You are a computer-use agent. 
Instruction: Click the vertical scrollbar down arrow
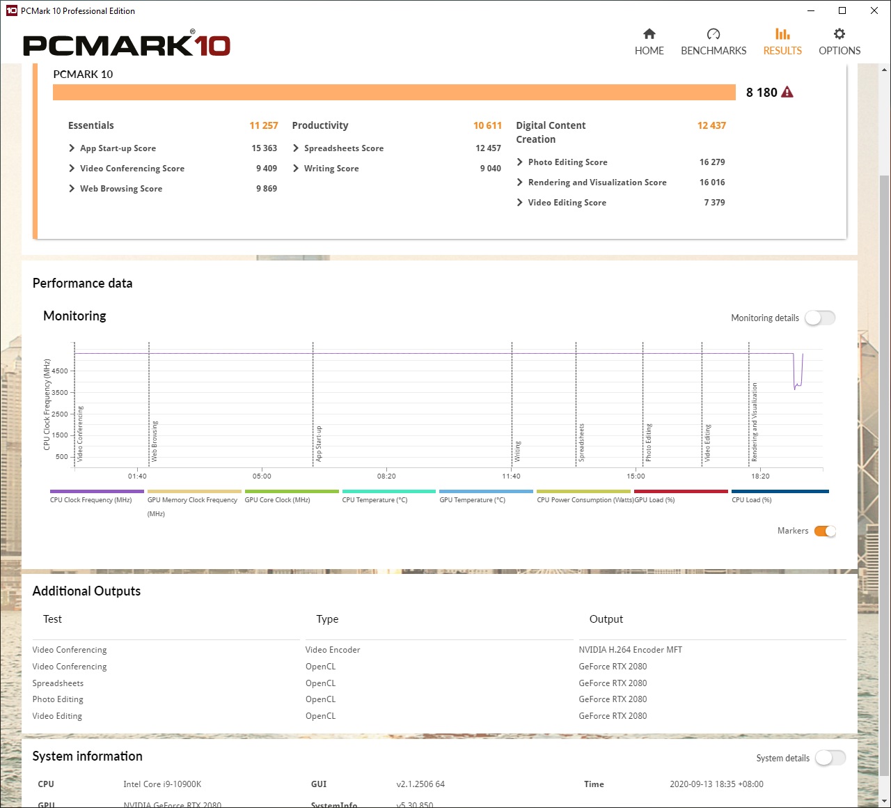coord(885,801)
